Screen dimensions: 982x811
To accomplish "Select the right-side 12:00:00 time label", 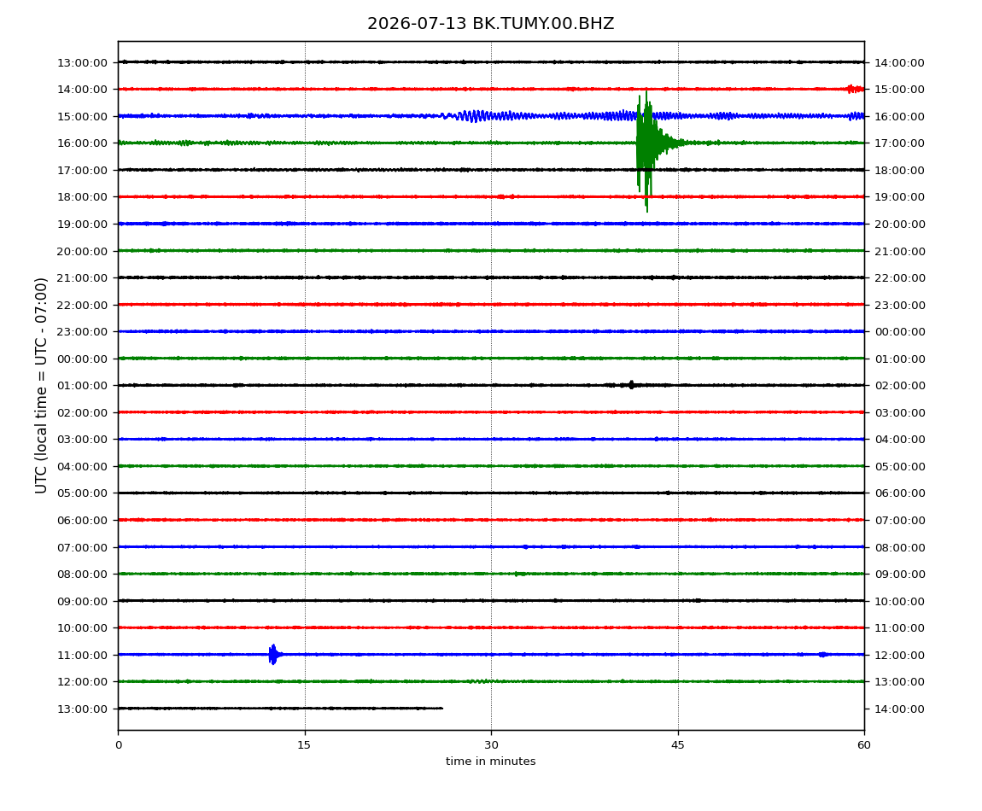I will coord(900,655).
